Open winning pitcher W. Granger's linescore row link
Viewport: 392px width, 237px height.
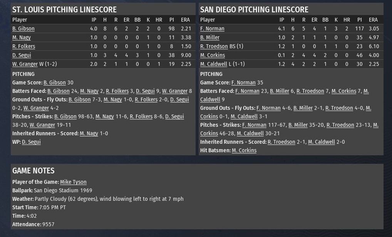[x=25, y=64]
